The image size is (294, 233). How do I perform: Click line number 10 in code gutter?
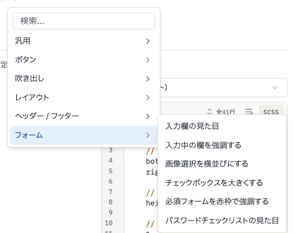(x=109, y=223)
